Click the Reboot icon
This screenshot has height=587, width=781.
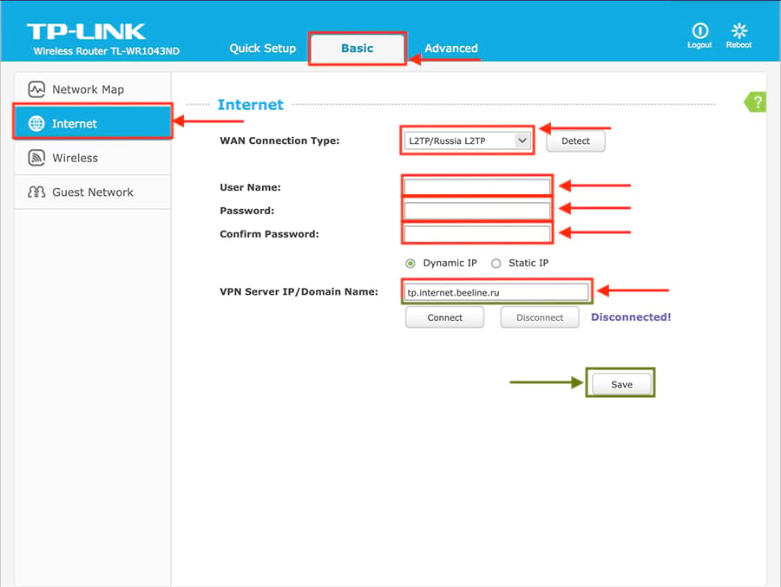pyautogui.click(x=739, y=31)
